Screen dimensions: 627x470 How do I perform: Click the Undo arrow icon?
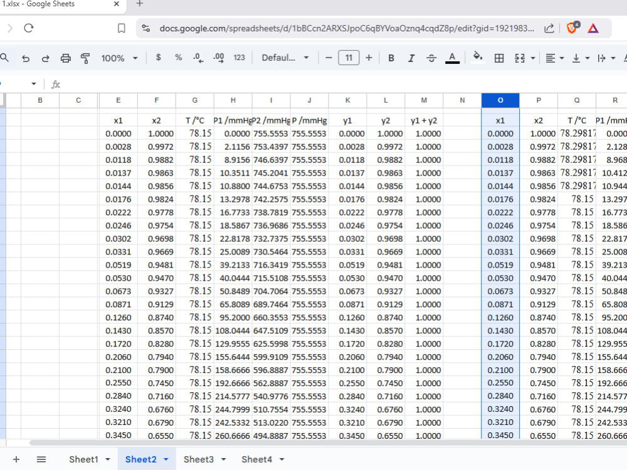[x=26, y=58]
